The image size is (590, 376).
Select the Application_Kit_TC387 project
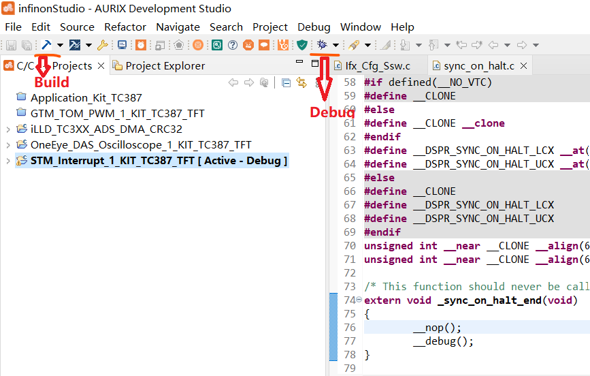pyautogui.click(x=86, y=97)
